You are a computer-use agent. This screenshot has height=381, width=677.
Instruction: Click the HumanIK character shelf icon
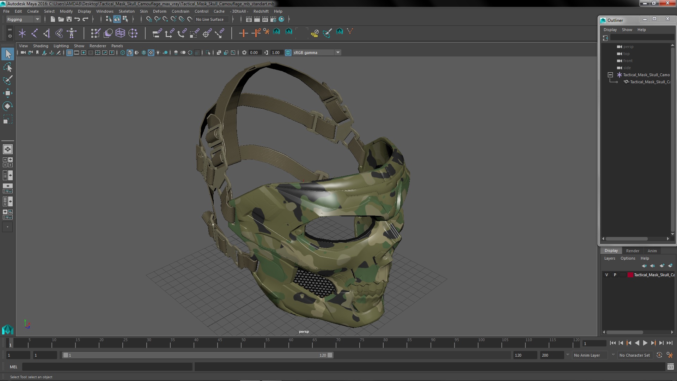coord(72,33)
